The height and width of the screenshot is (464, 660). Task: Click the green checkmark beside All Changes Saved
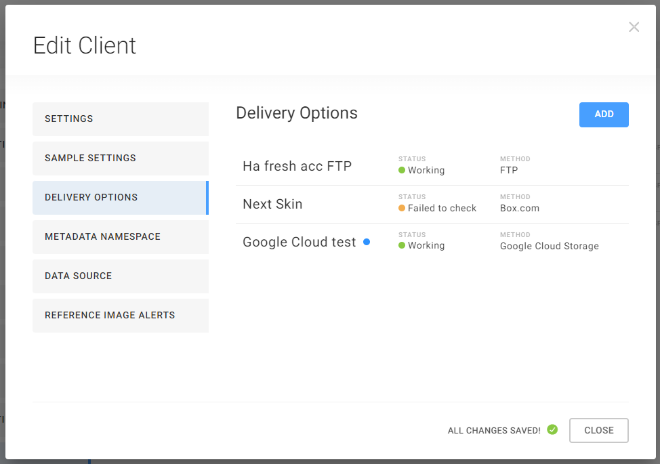tap(552, 429)
